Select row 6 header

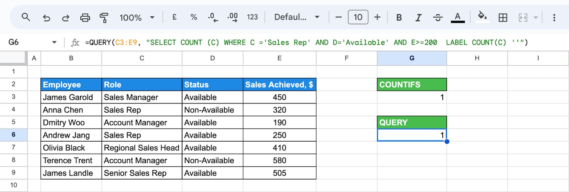coord(13,135)
